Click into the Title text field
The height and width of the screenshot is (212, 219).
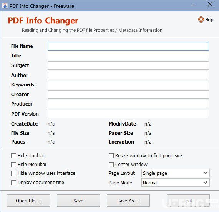pos(128,56)
